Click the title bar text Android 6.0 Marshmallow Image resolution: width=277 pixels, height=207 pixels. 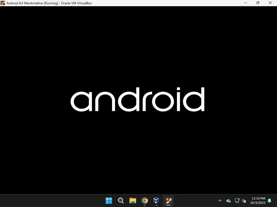[x=25, y=3]
